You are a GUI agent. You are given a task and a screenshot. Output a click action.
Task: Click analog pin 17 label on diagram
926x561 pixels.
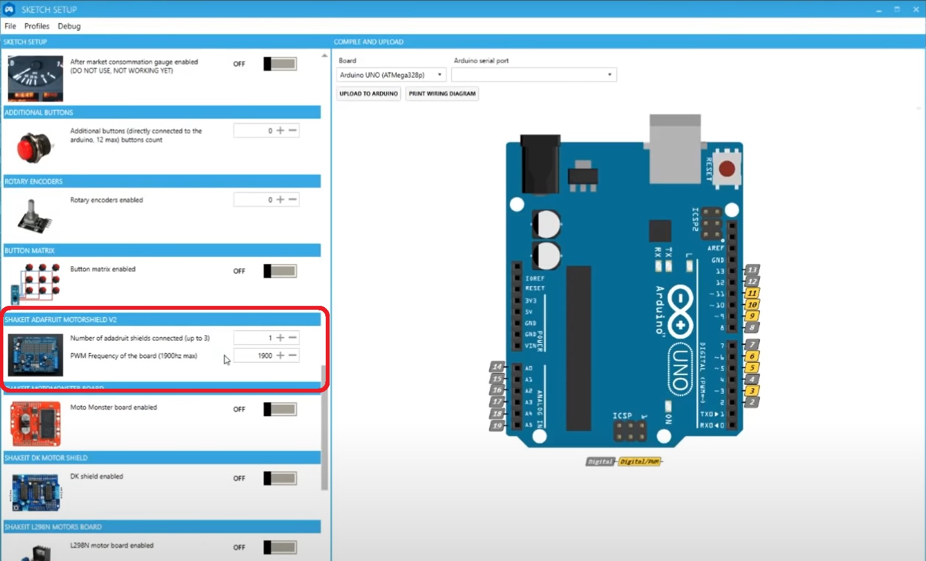(498, 402)
